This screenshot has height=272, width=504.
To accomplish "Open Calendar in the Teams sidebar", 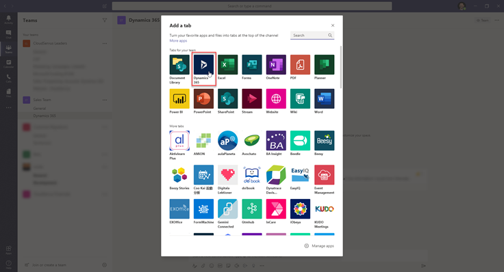I will pos(9,64).
